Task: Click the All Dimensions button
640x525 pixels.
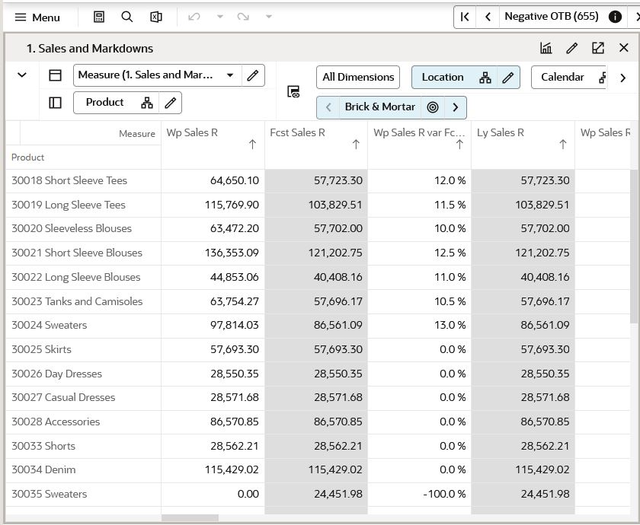Action: tap(358, 77)
